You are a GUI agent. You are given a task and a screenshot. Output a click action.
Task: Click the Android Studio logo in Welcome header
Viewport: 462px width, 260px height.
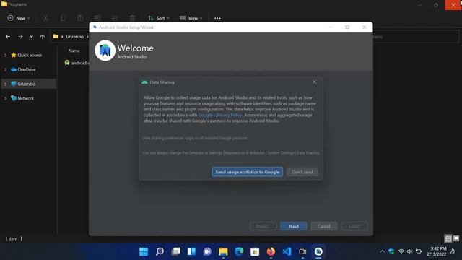pyautogui.click(x=105, y=51)
